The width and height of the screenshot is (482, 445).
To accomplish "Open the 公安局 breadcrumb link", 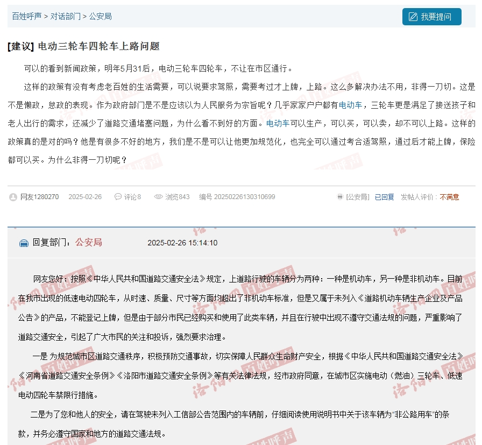I will [100, 16].
